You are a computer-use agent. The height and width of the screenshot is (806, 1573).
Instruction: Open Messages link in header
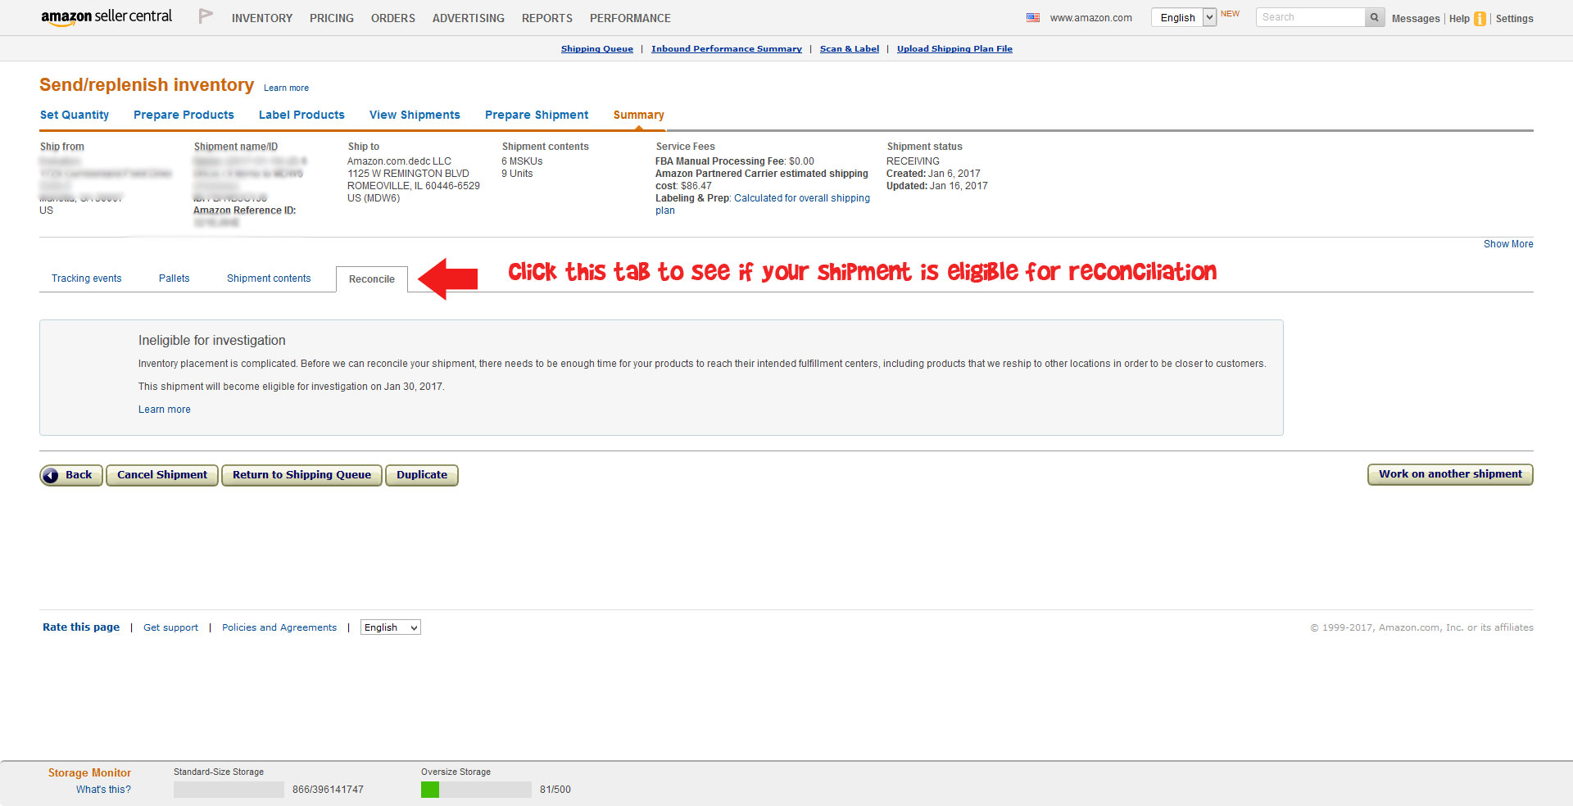point(1416,18)
